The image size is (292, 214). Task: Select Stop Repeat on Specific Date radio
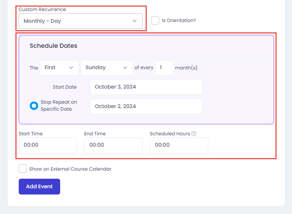click(34, 106)
